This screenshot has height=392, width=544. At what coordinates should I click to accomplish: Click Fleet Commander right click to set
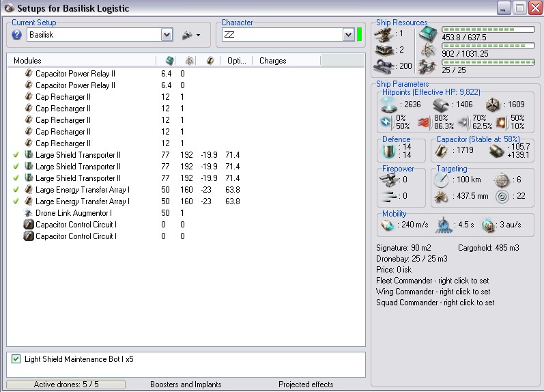432,281
